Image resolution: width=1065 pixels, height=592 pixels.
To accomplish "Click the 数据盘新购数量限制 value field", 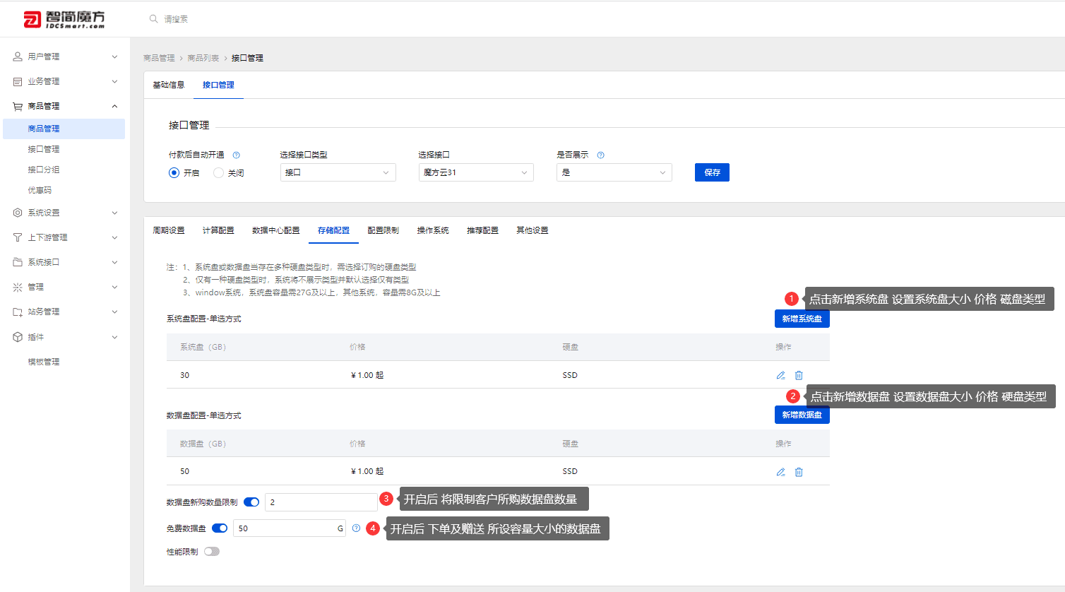I will [x=321, y=502].
